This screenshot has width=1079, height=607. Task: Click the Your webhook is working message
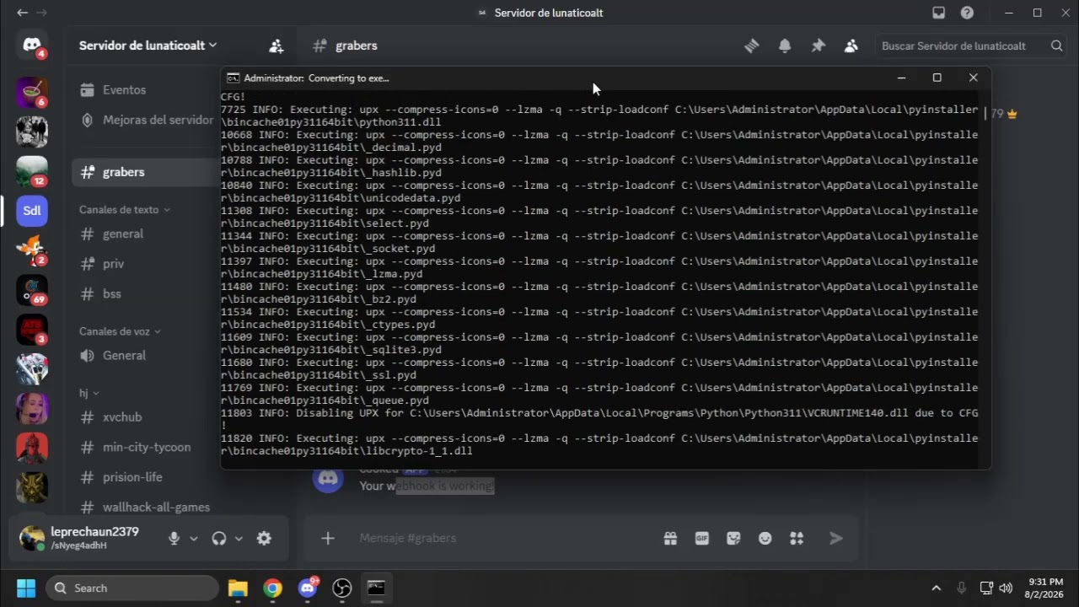pyautogui.click(x=427, y=486)
